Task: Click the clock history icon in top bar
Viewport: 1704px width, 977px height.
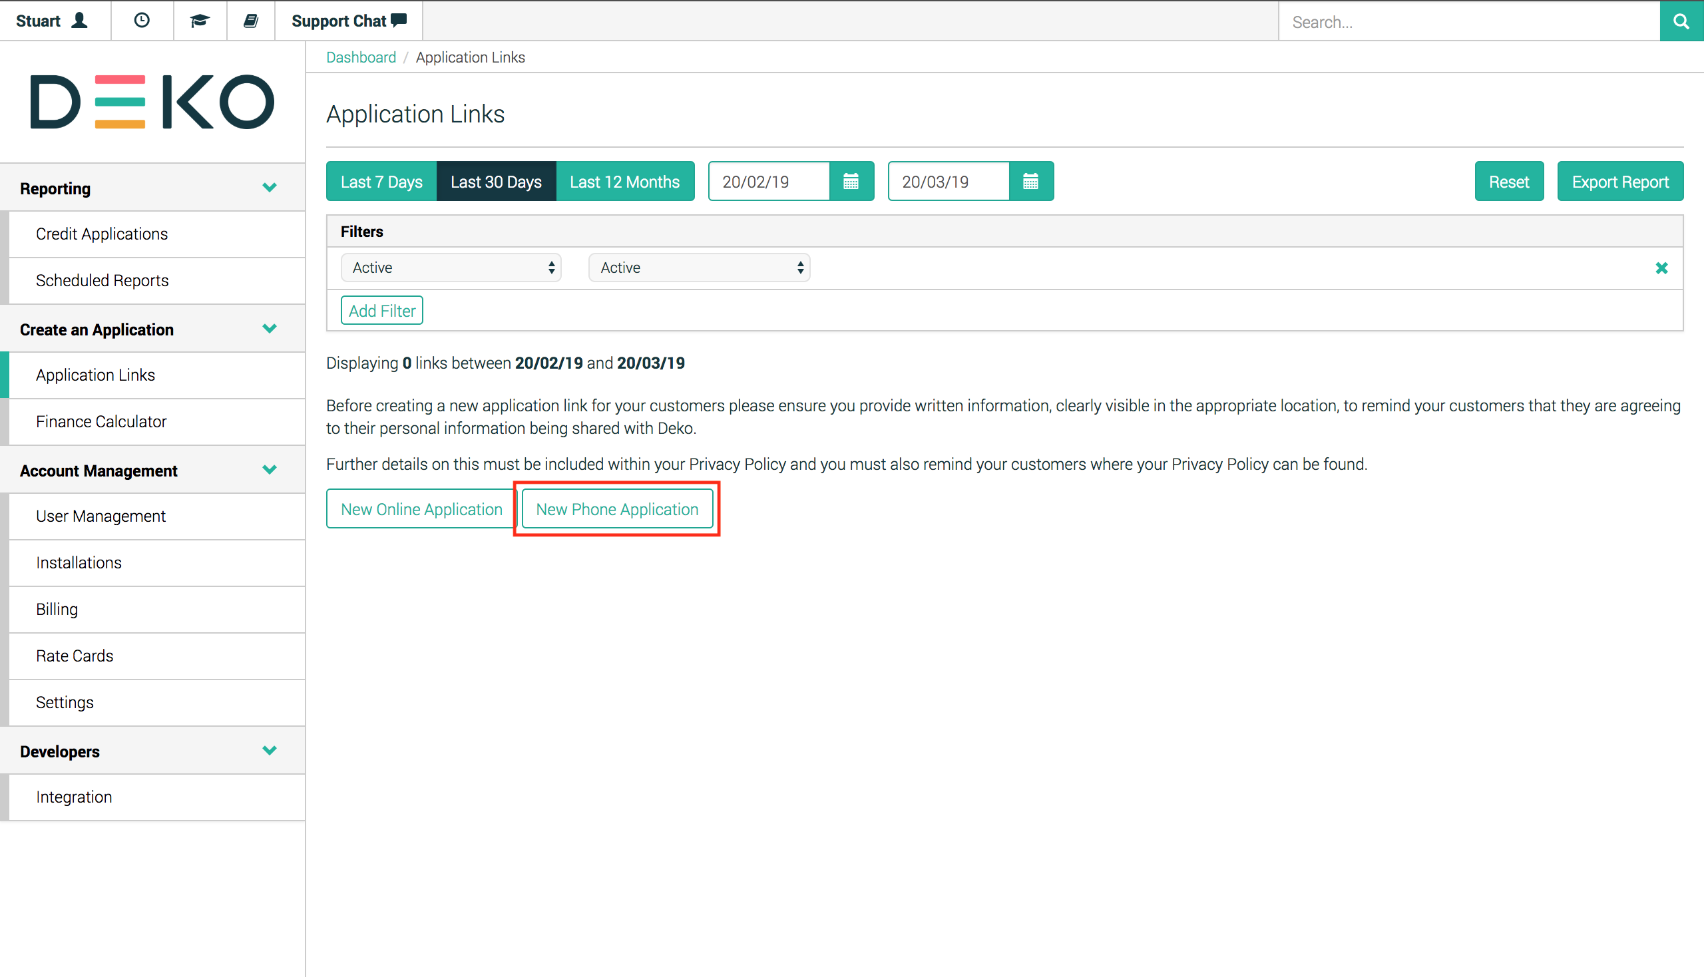Action: [142, 21]
